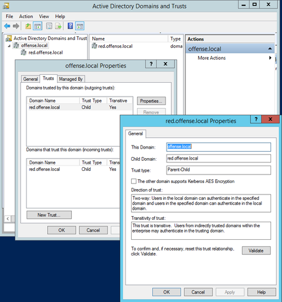The width and height of the screenshot is (282, 302).
Task: Switch to General tab in offense.local Properties
Action: click(x=30, y=79)
